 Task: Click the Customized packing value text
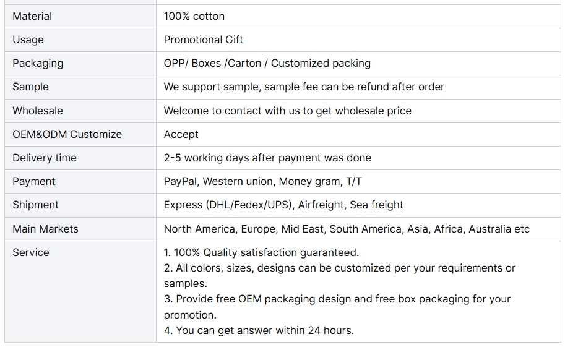321,64
